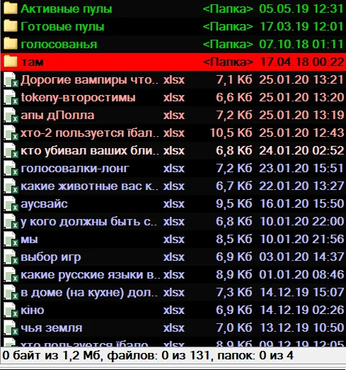This screenshot has height=370, width=346.
Task: Select the file named мы
Action: [29, 240]
